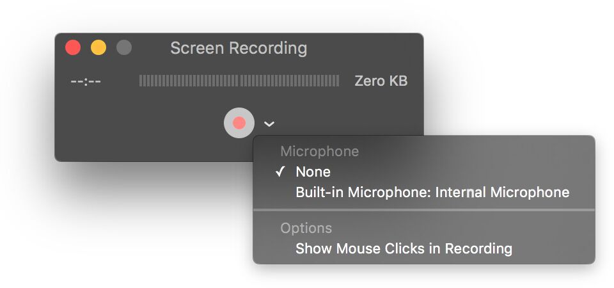Click empty title bar right of the title

(365, 48)
